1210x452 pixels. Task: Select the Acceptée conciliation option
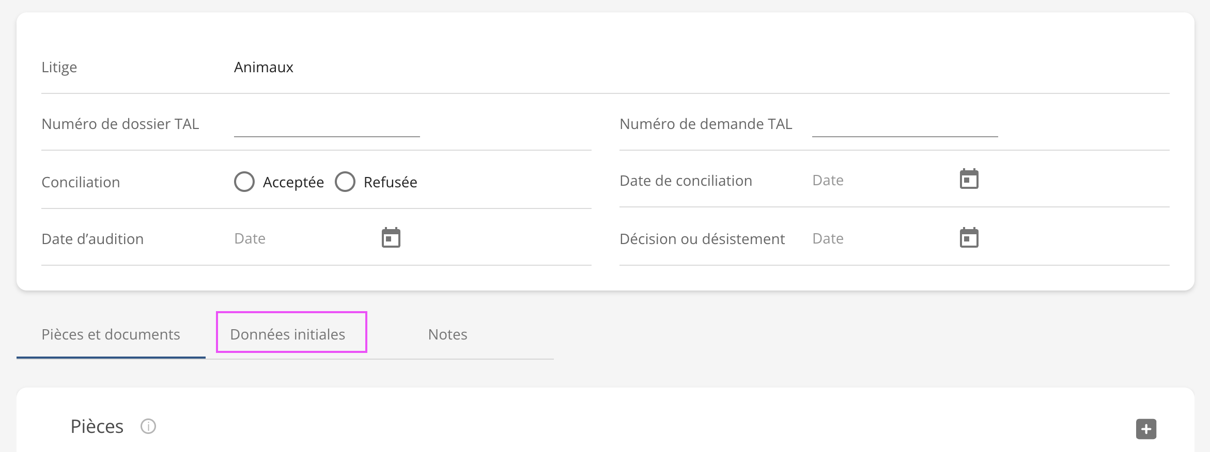pyautogui.click(x=244, y=182)
